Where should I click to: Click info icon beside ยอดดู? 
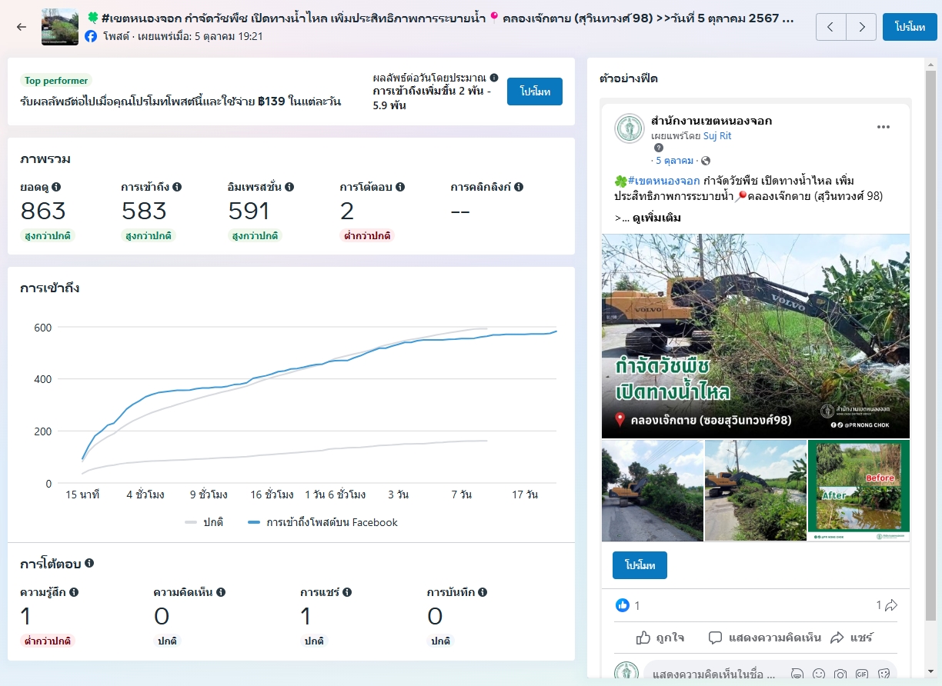click(x=56, y=187)
